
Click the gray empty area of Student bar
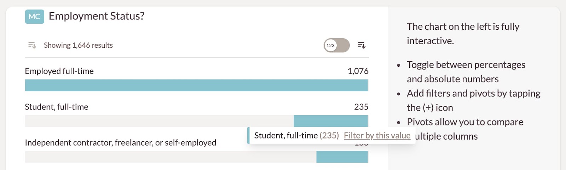(x=159, y=121)
